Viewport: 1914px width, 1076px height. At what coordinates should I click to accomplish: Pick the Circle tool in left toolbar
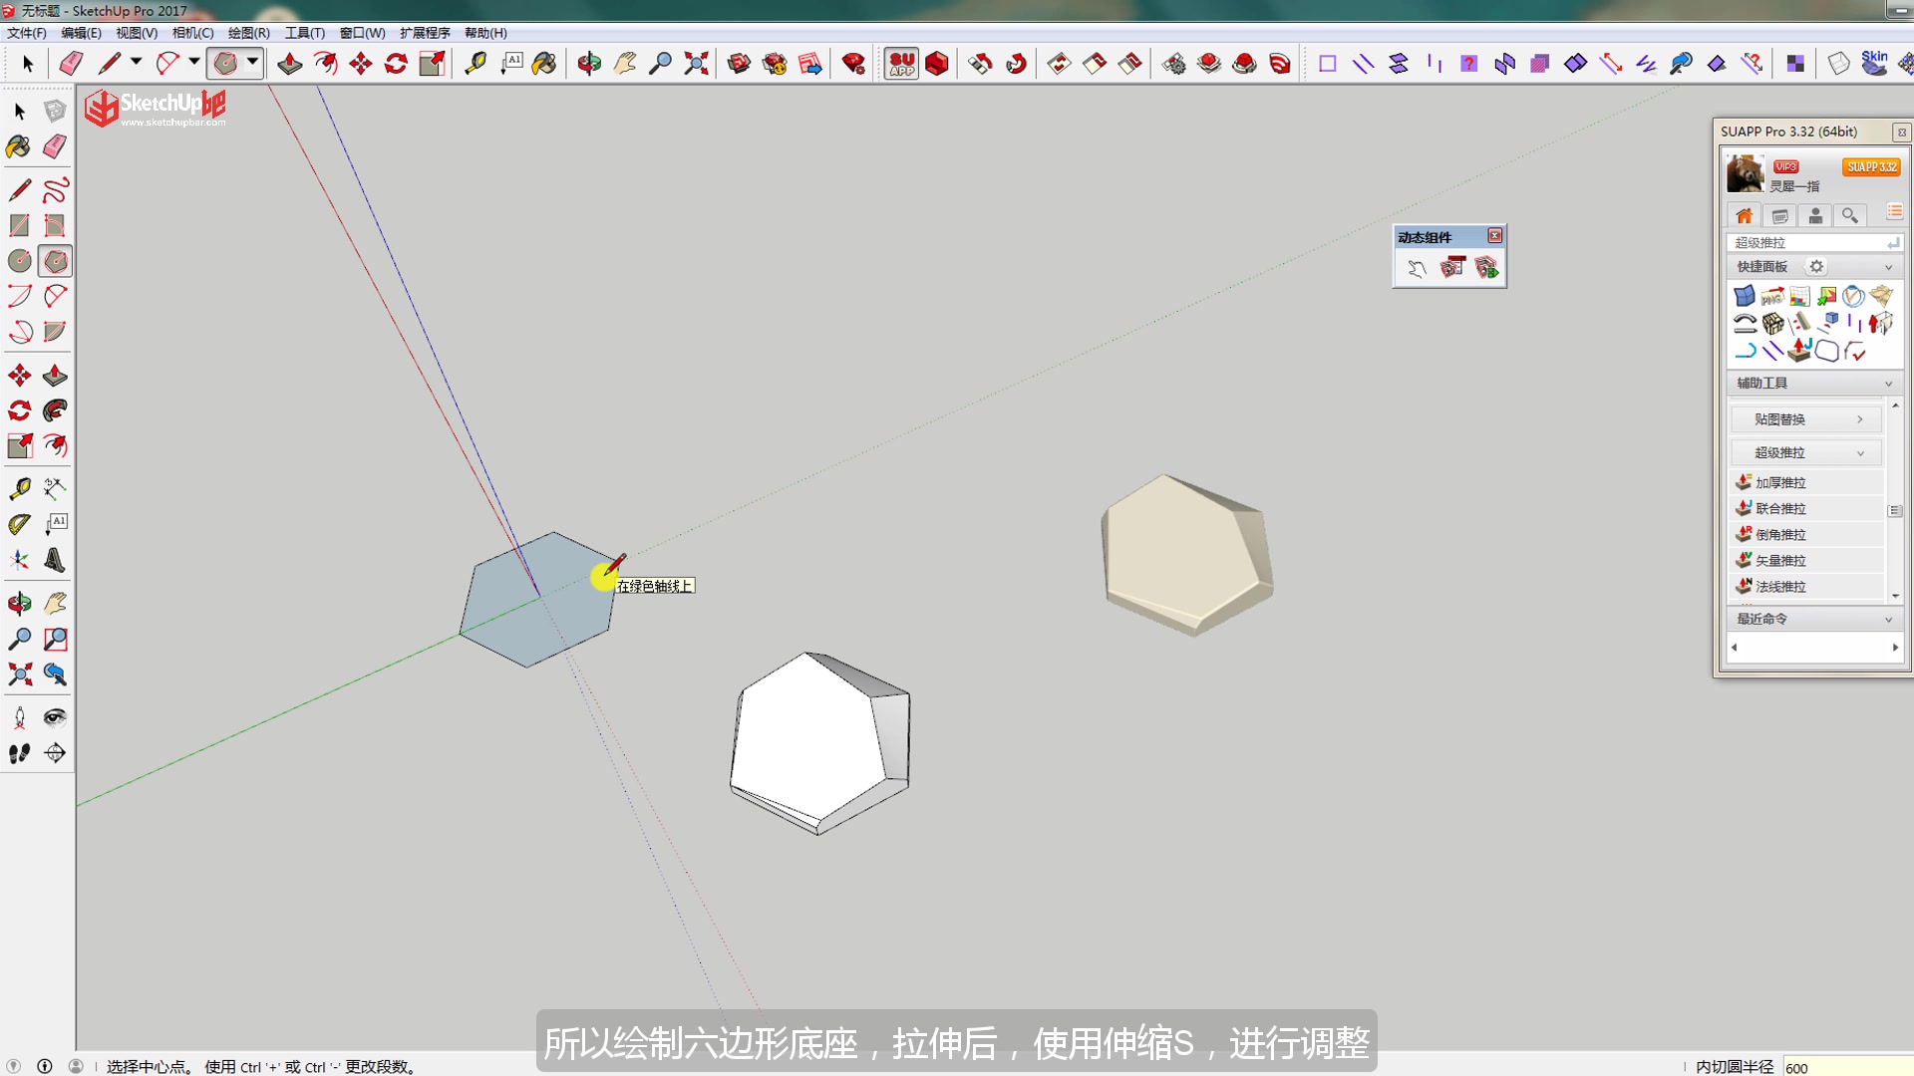coord(19,261)
